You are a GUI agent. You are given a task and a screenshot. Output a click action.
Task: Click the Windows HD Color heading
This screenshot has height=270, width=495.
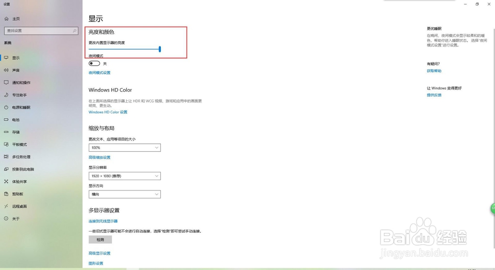click(110, 90)
